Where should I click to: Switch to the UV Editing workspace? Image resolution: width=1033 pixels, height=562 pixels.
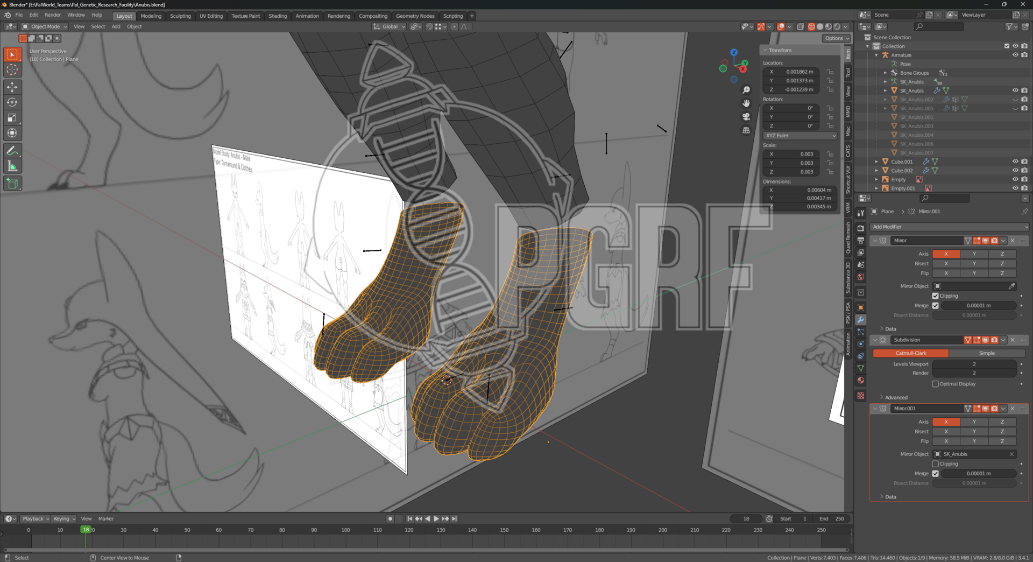click(x=211, y=16)
